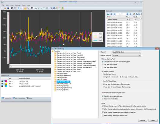Choose the Accum. Value radio button

pyautogui.click(x=129, y=77)
